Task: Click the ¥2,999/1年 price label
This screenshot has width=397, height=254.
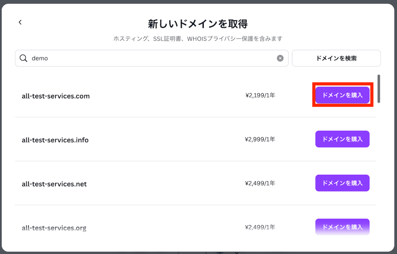Action: click(x=260, y=139)
